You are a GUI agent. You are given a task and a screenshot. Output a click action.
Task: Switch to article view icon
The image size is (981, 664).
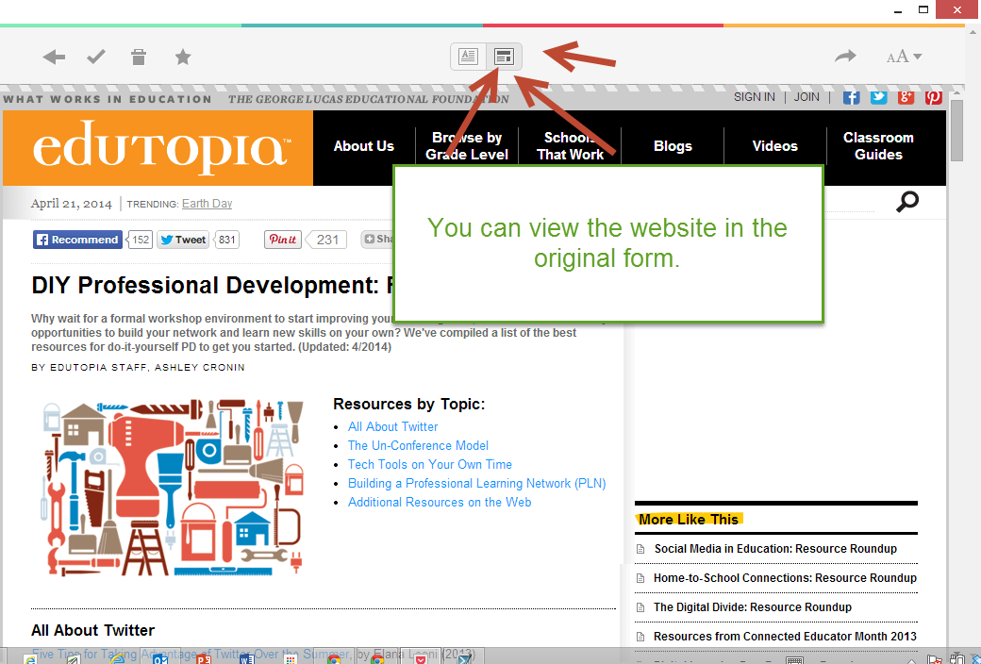coord(468,57)
